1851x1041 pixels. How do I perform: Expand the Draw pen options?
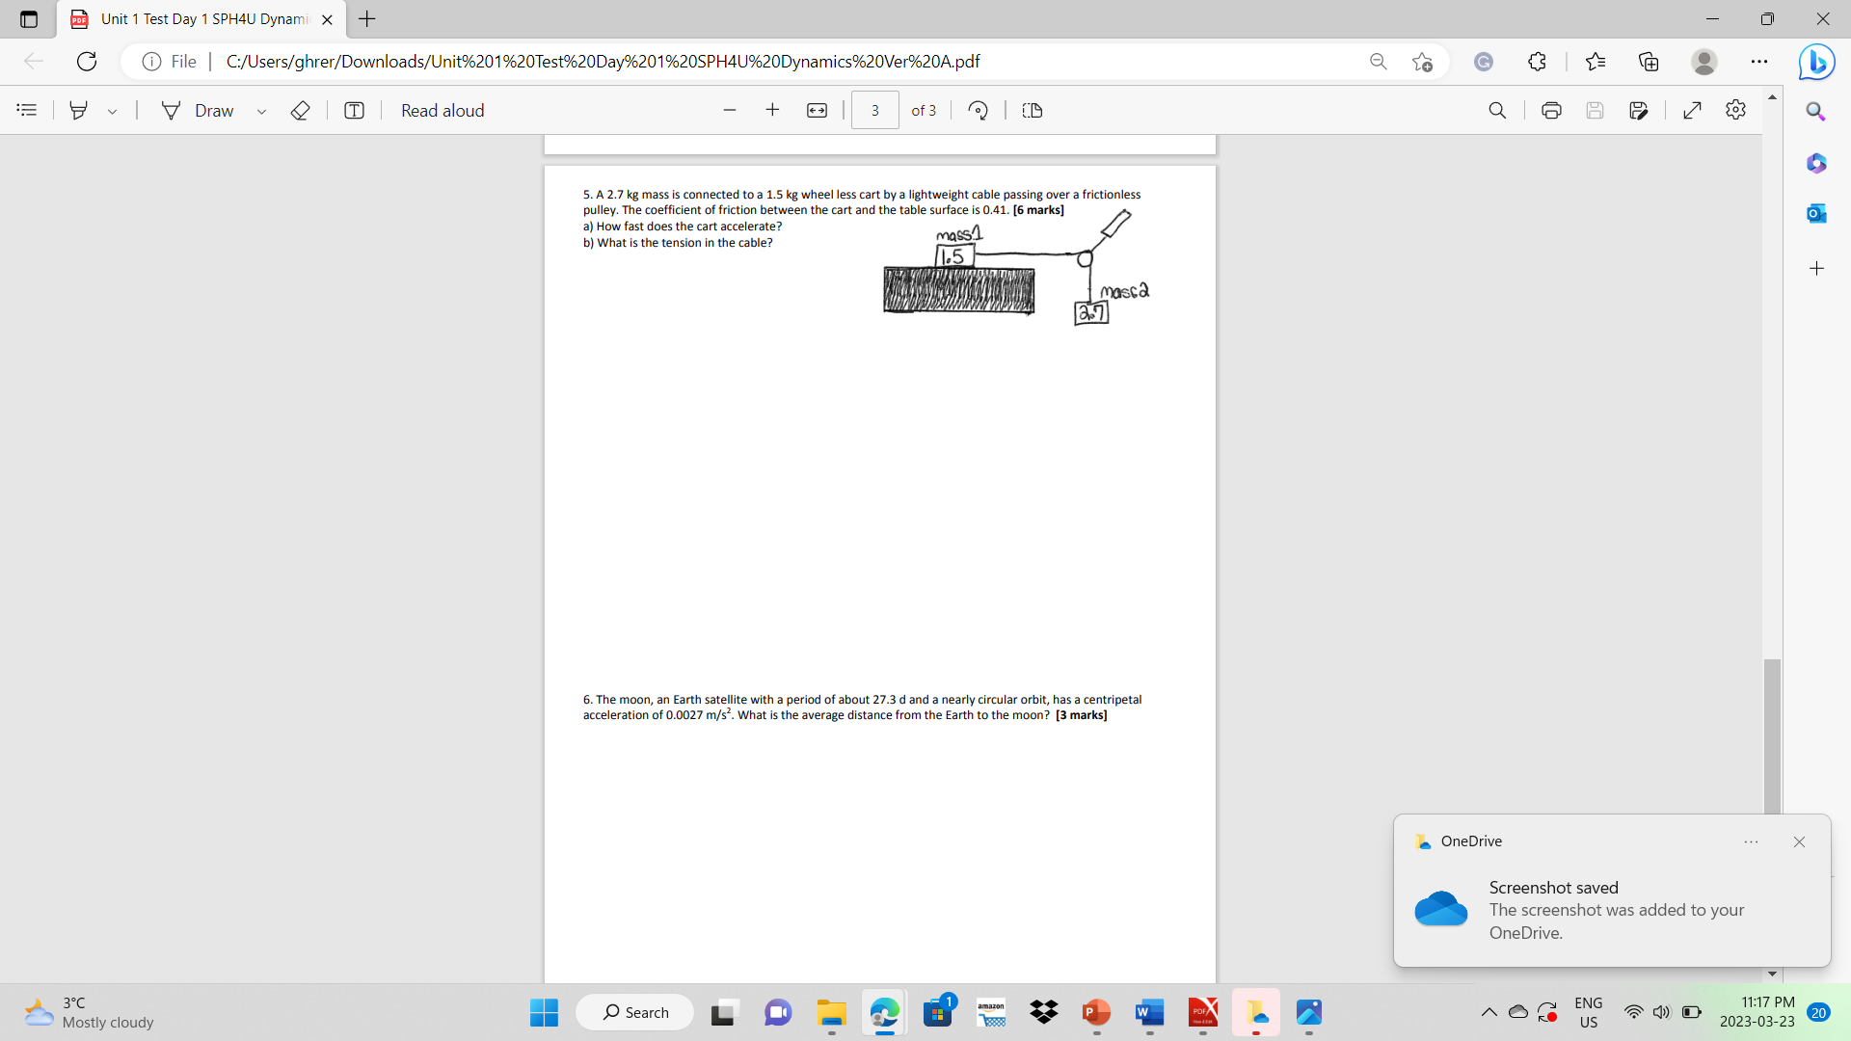point(261,110)
